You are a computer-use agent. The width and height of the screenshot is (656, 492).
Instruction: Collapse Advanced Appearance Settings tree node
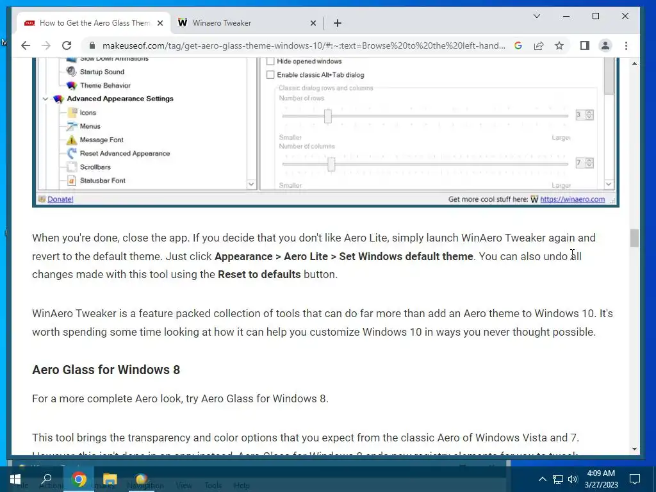[x=45, y=99]
